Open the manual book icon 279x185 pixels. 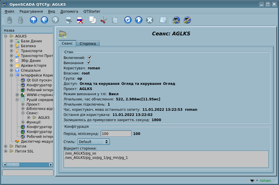point(163,20)
